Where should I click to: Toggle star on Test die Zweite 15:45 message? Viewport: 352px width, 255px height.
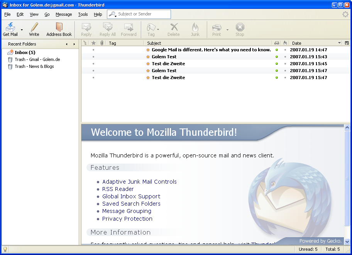point(93,64)
